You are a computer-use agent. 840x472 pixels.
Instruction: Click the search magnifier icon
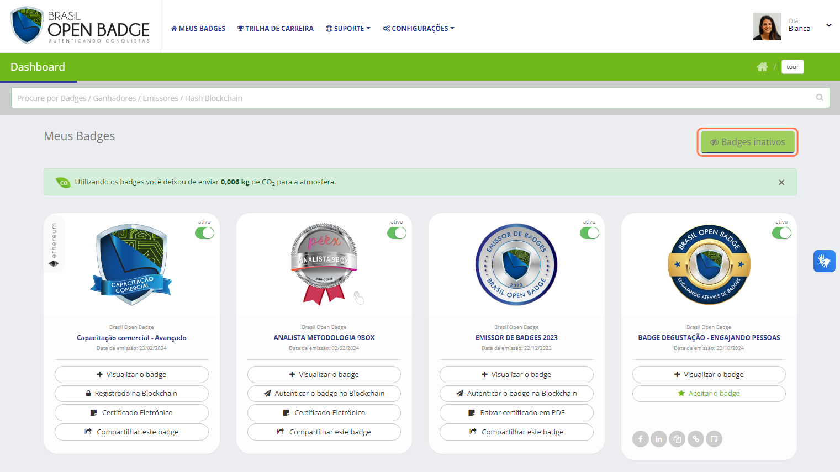tap(820, 98)
